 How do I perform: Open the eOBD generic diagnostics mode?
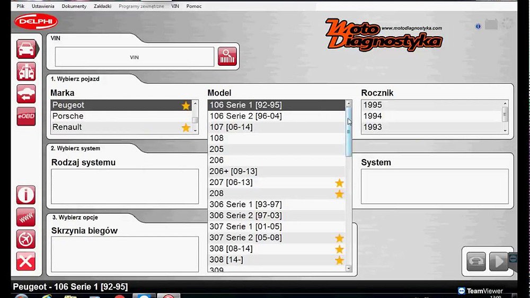(x=26, y=116)
